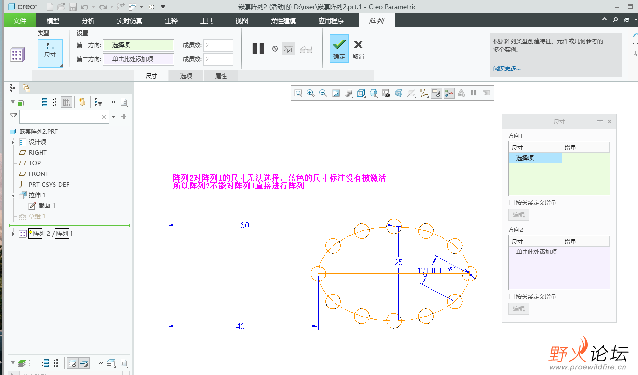Switch to the 模型 ribbon tab

53,21
